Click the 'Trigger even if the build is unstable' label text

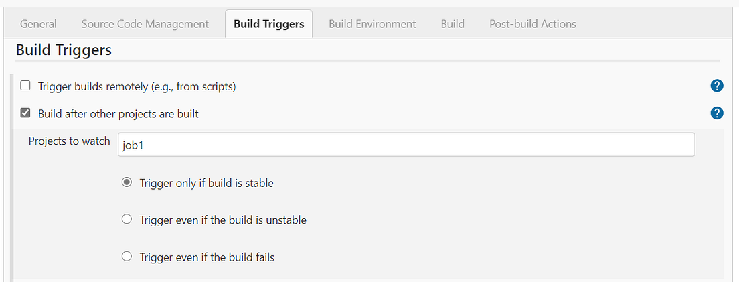[223, 220]
